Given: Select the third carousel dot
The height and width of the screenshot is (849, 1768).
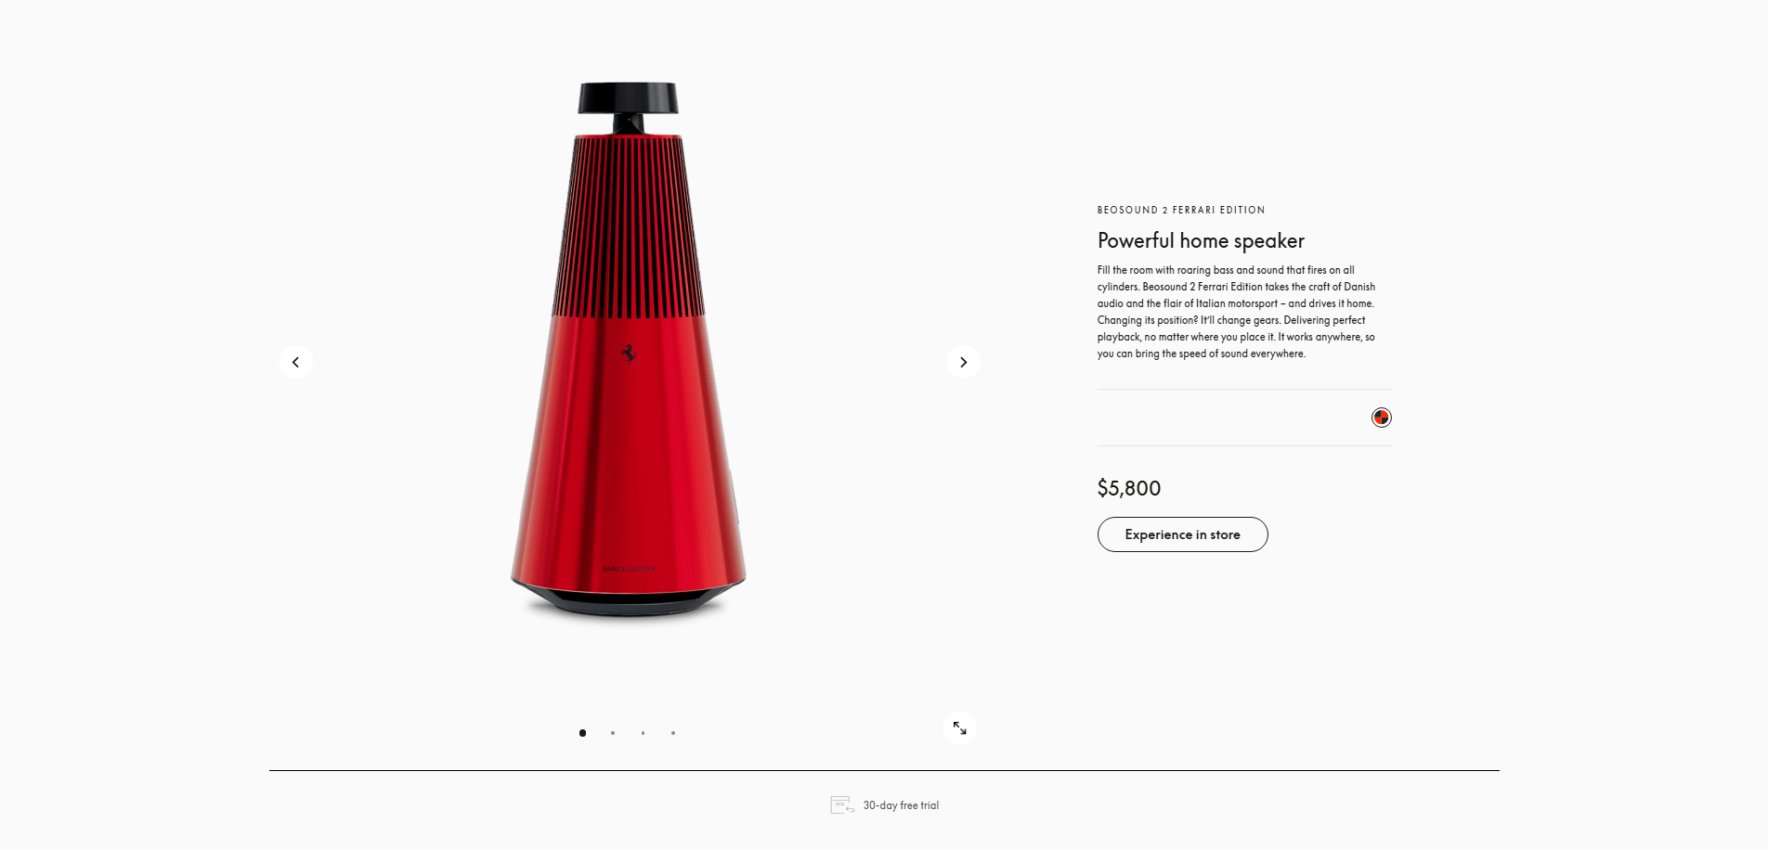Looking at the screenshot, I should coord(643,733).
